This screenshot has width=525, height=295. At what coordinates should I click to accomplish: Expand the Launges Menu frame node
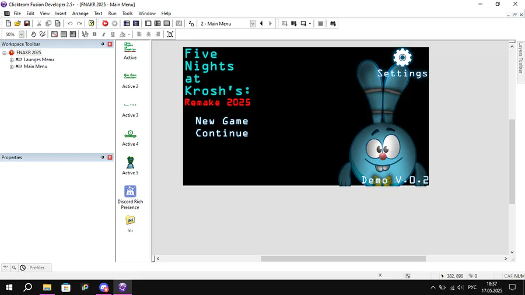click(12, 60)
